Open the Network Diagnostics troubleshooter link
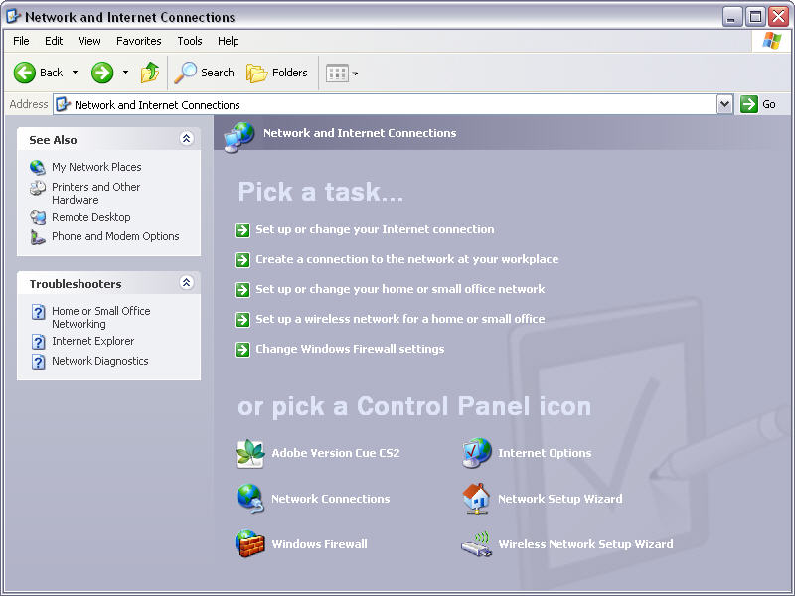 (99, 361)
